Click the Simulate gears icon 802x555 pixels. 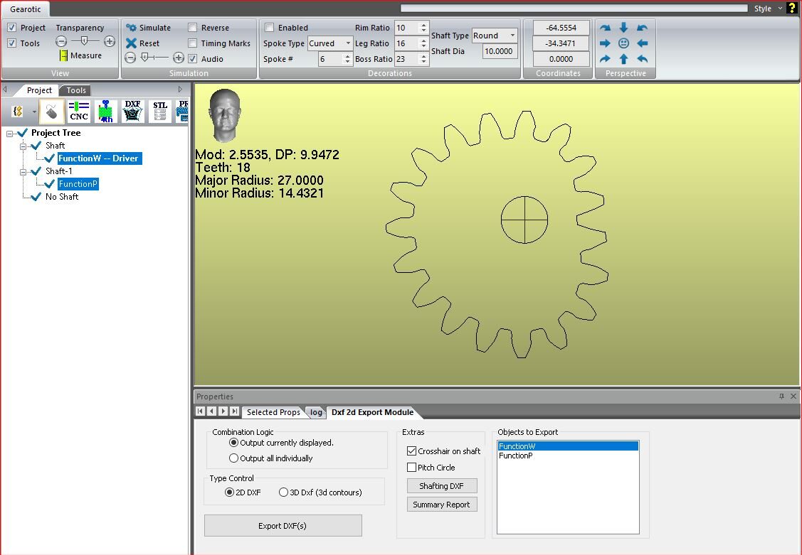[x=132, y=28]
